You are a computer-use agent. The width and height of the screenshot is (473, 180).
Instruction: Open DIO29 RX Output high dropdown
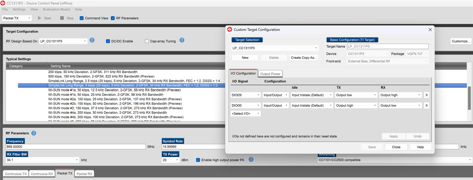point(400,95)
